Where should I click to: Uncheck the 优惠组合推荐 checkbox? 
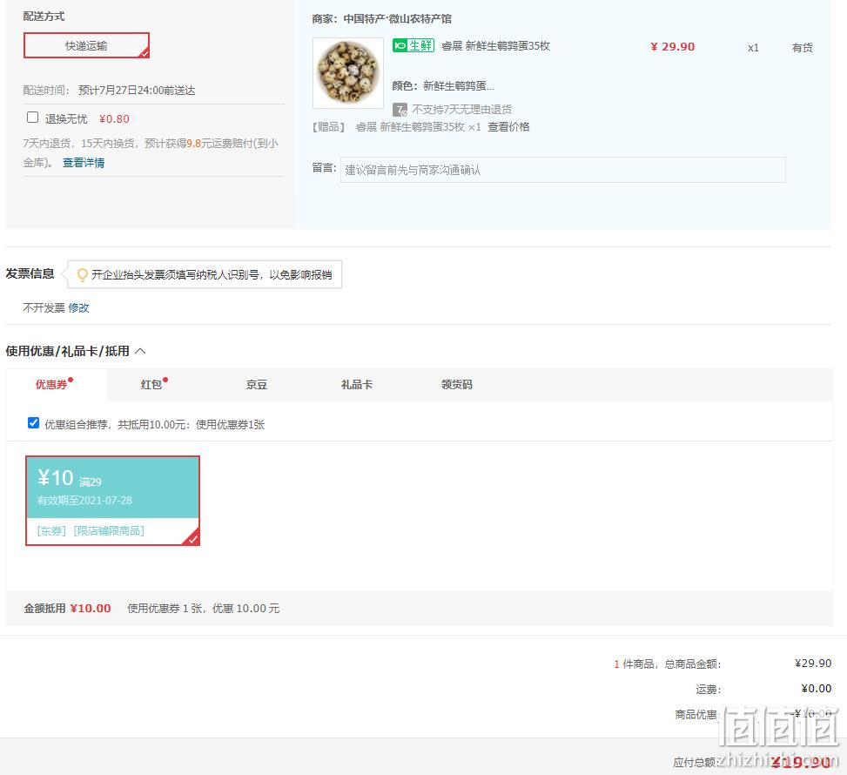point(33,422)
